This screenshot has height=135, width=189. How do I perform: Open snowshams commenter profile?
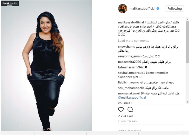[x=126, y=47]
